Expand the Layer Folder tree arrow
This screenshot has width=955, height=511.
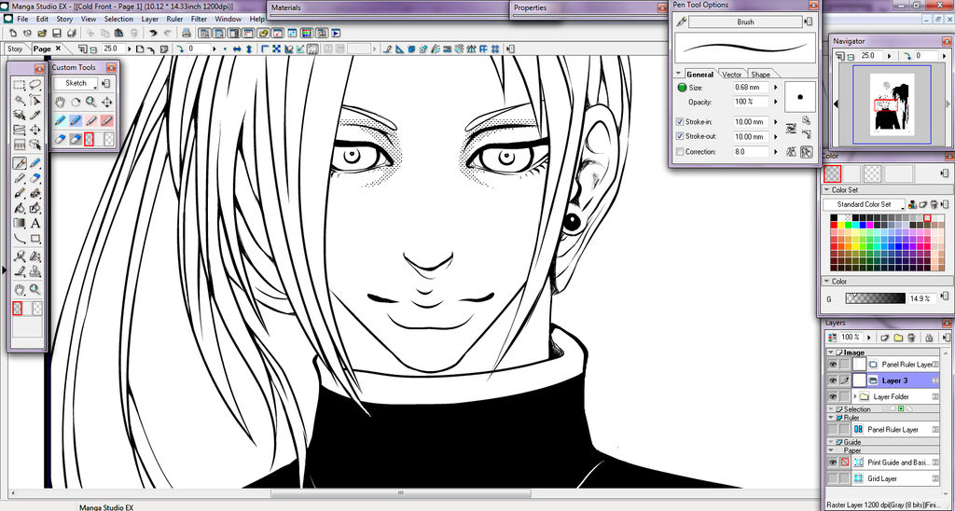(855, 396)
